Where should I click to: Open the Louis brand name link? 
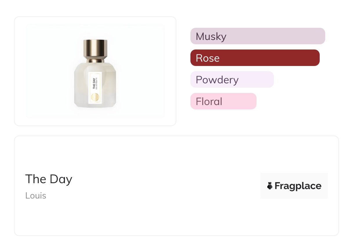[x=36, y=196]
